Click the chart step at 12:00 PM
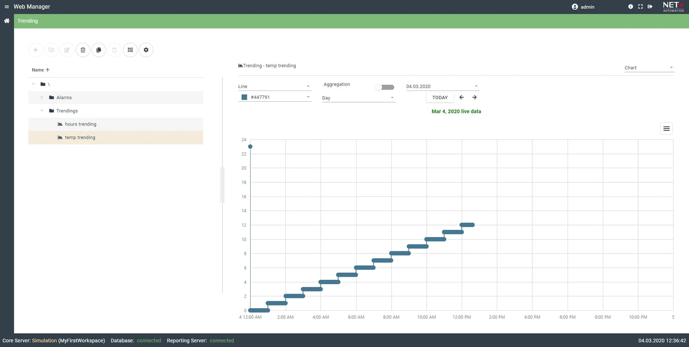This screenshot has height=347, width=689. tap(467, 225)
